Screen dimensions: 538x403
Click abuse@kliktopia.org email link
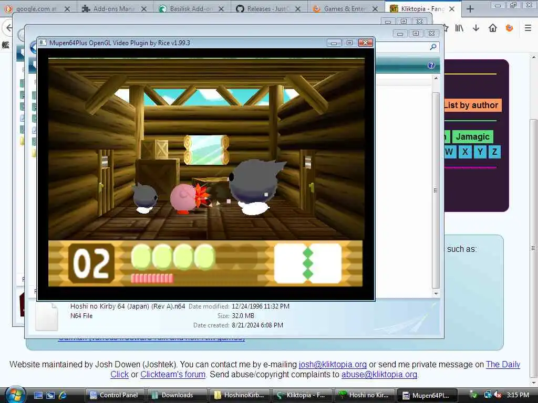pyautogui.click(x=379, y=375)
